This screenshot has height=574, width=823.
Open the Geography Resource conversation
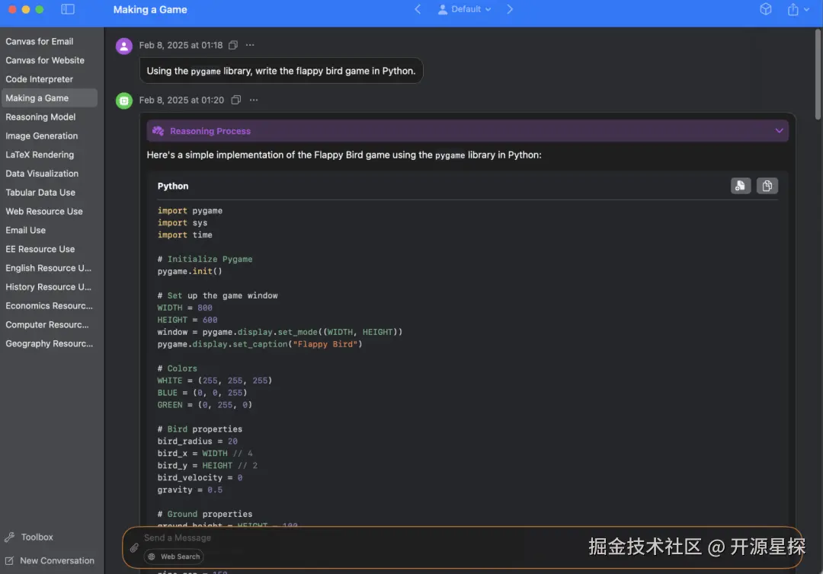[x=49, y=343]
